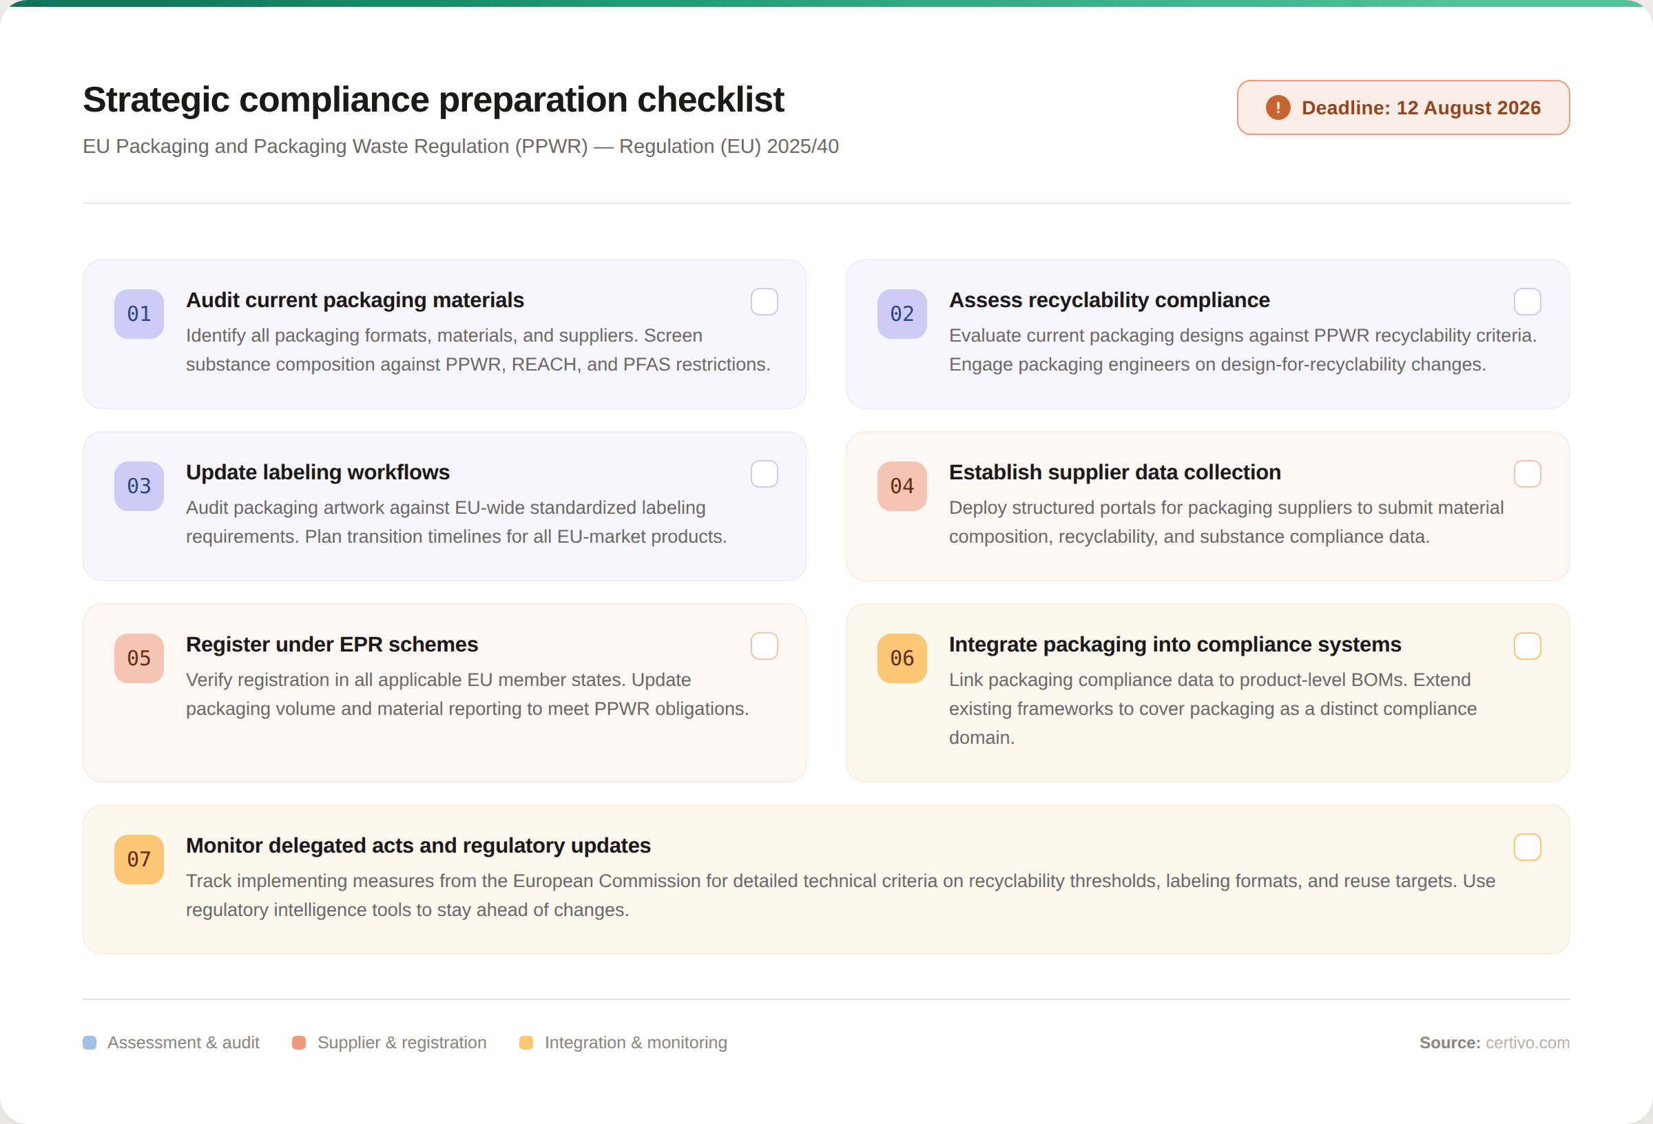Check Integrate packaging into compliance systems
Screen dimensions: 1653x1124
point(1528,646)
